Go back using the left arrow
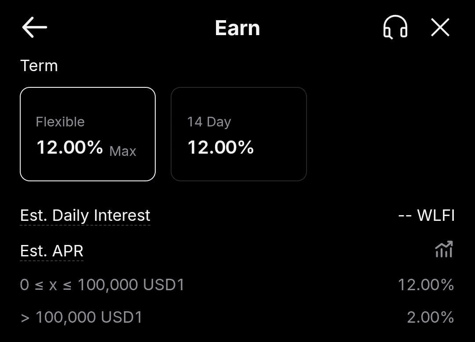Image resolution: width=475 pixels, height=342 pixels. 34,28
